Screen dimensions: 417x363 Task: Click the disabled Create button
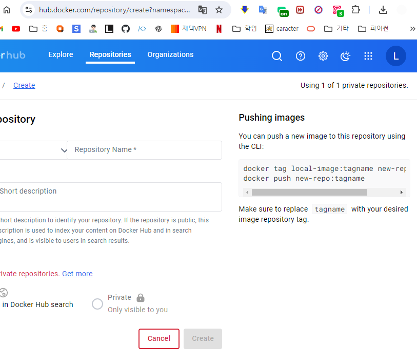coord(203,338)
